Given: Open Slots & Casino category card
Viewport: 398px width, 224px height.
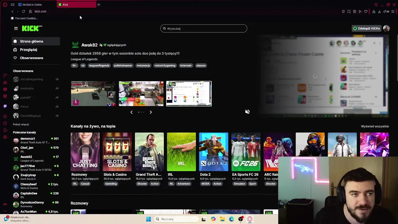Looking at the screenshot, I should [x=117, y=152].
